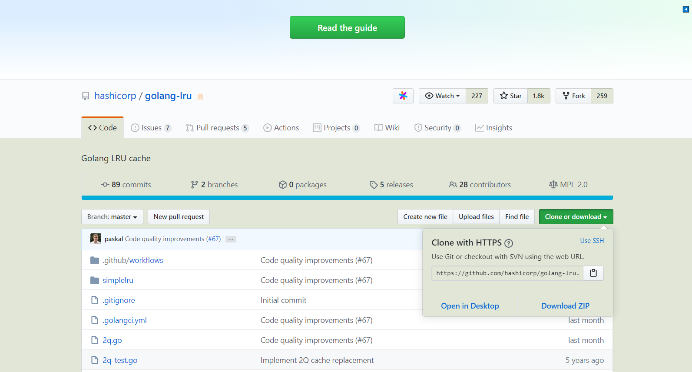Open paskal author link

[x=114, y=239]
